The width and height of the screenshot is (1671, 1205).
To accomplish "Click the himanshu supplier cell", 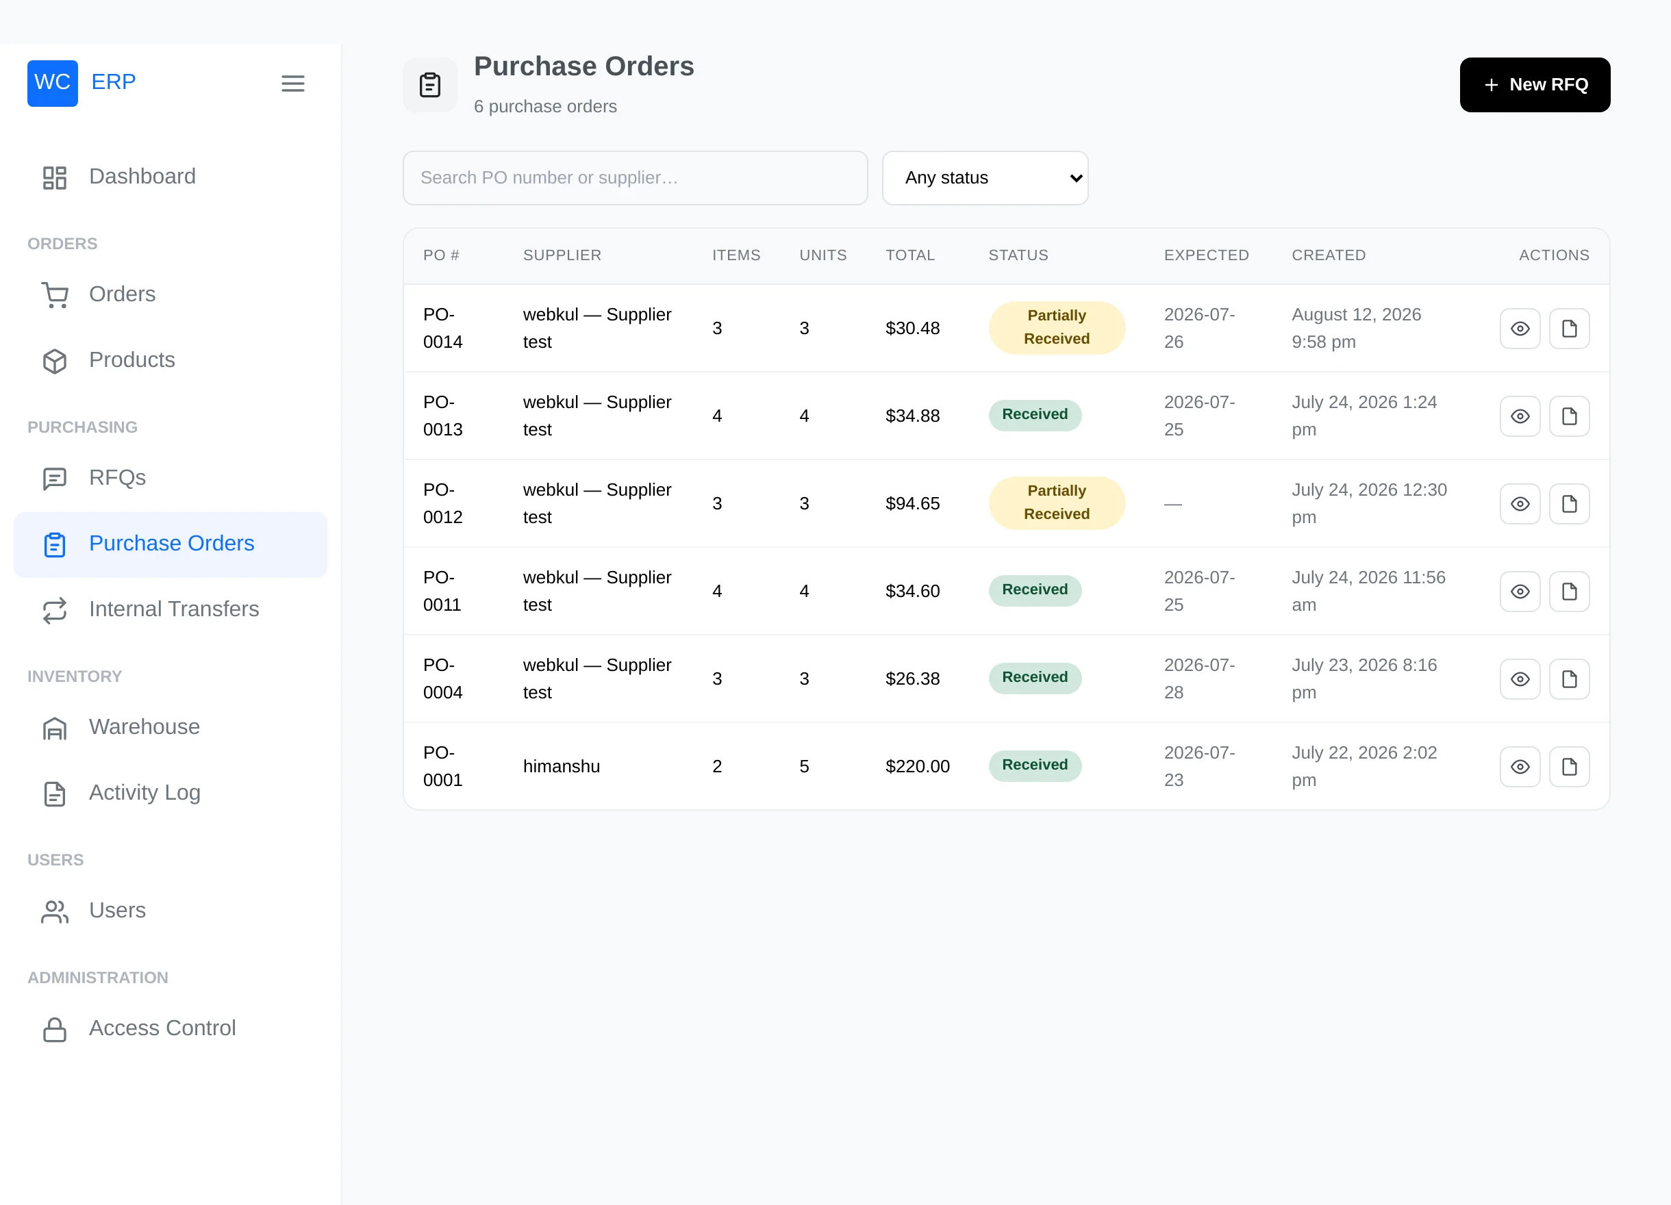I will click(x=562, y=767).
